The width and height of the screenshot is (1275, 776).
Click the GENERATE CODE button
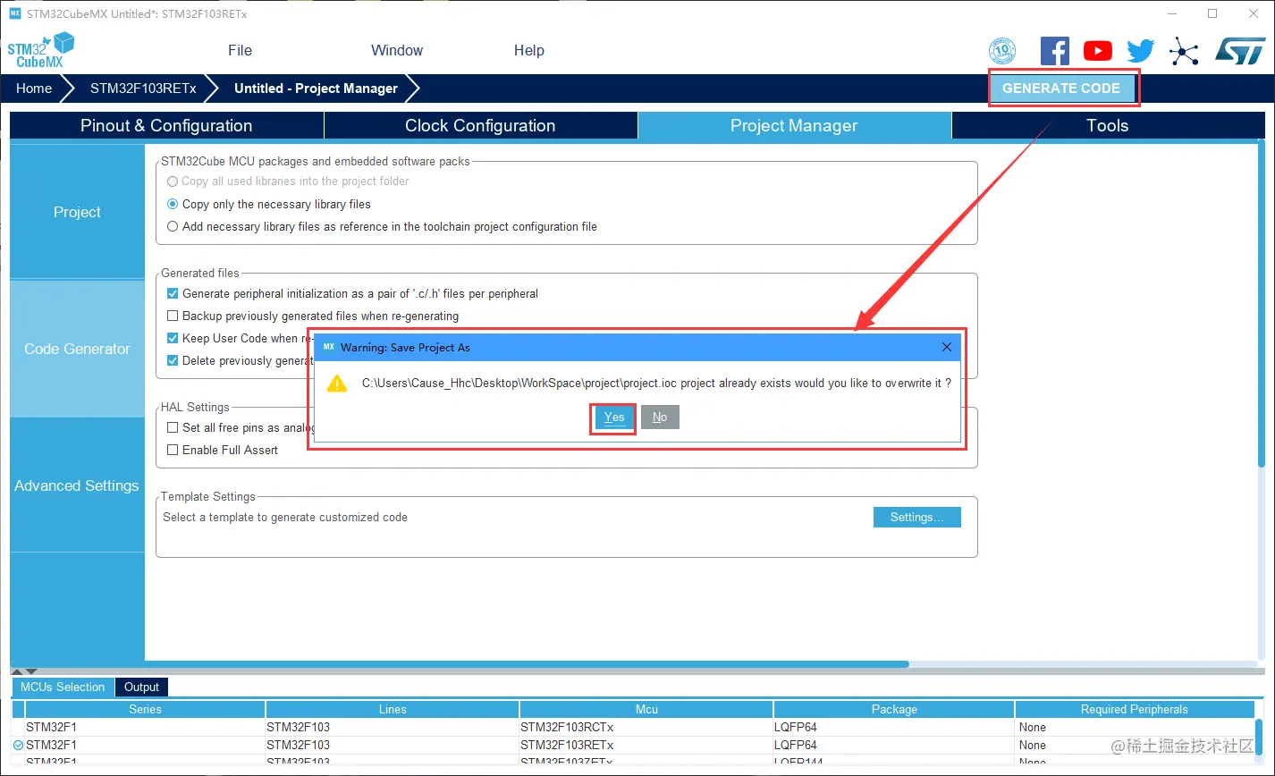(1061, 89)
